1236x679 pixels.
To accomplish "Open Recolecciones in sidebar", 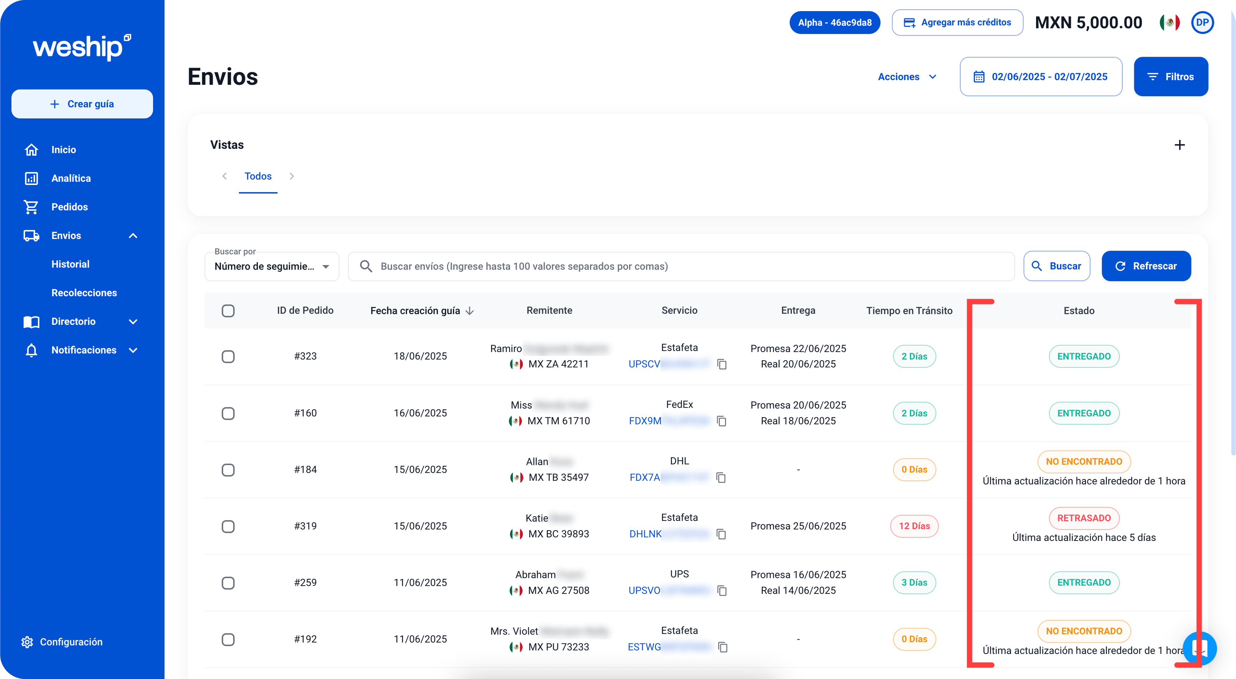I will point(84,293).
